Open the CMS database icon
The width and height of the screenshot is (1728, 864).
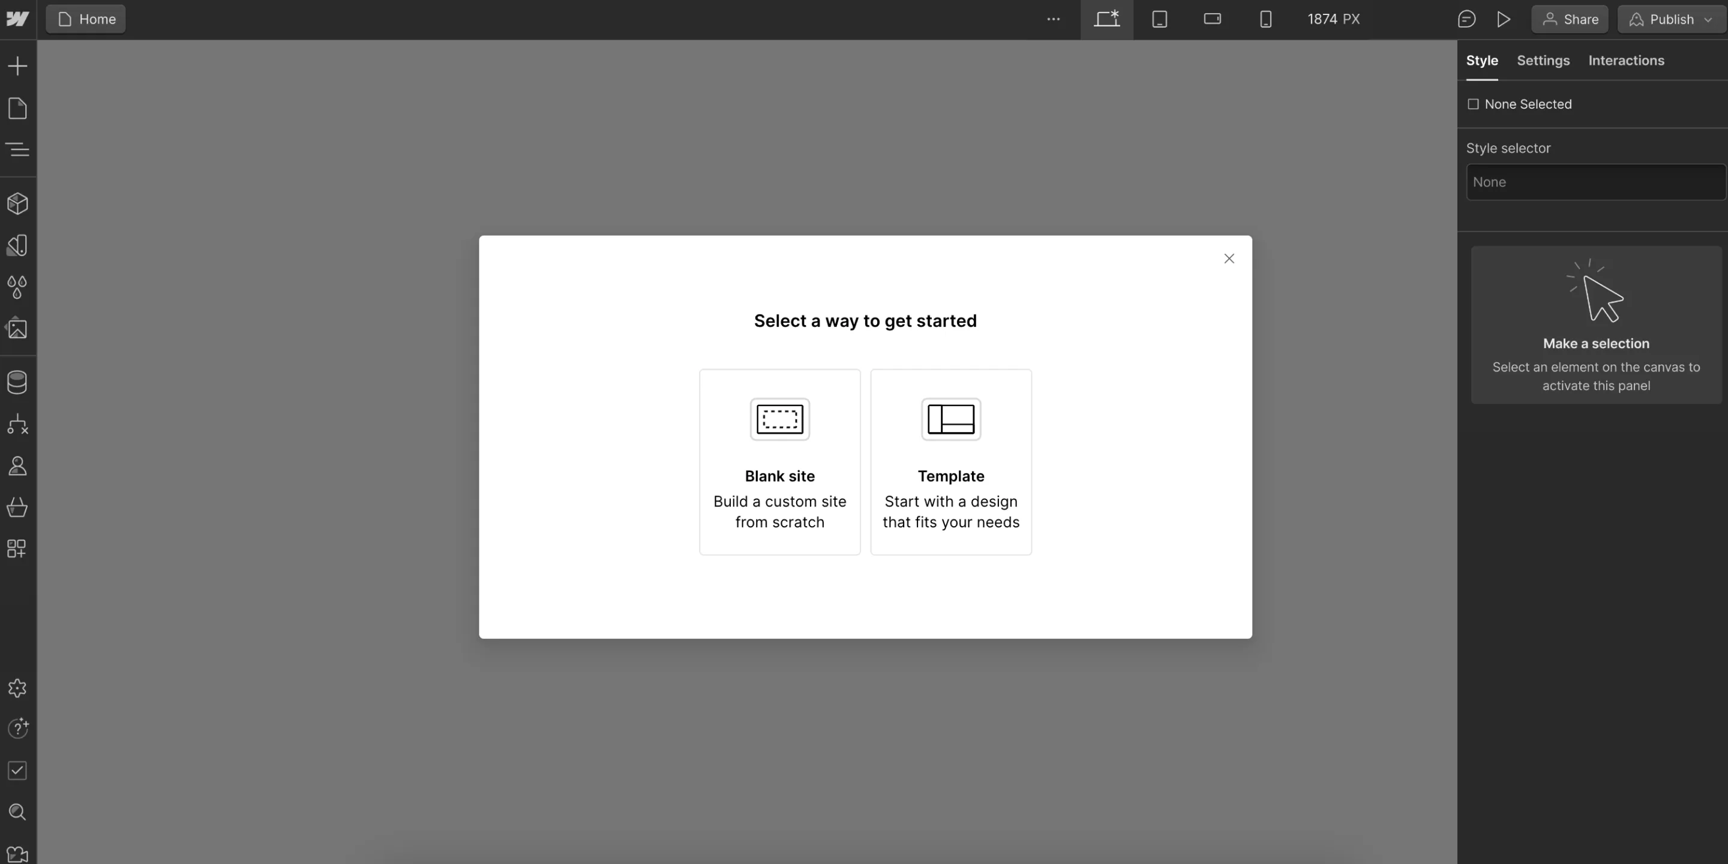(x=17, y=382)
